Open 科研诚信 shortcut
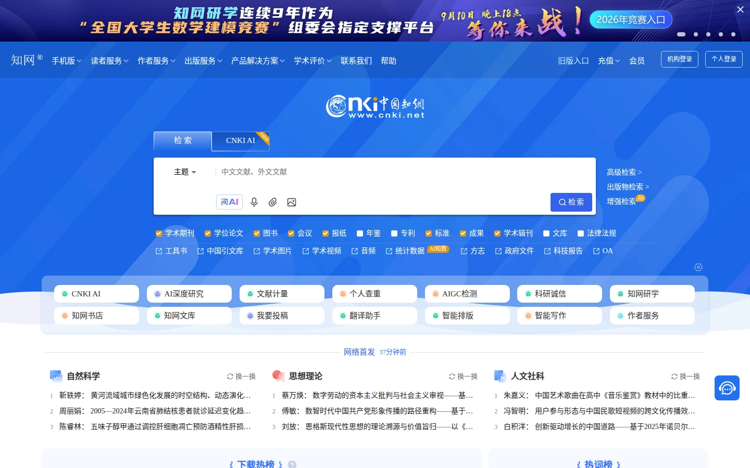This screenshot has height=468, width=750. click(559, 294)
